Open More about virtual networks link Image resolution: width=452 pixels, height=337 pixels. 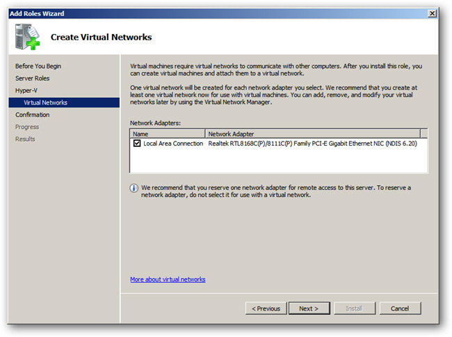(x=168, y=279)
